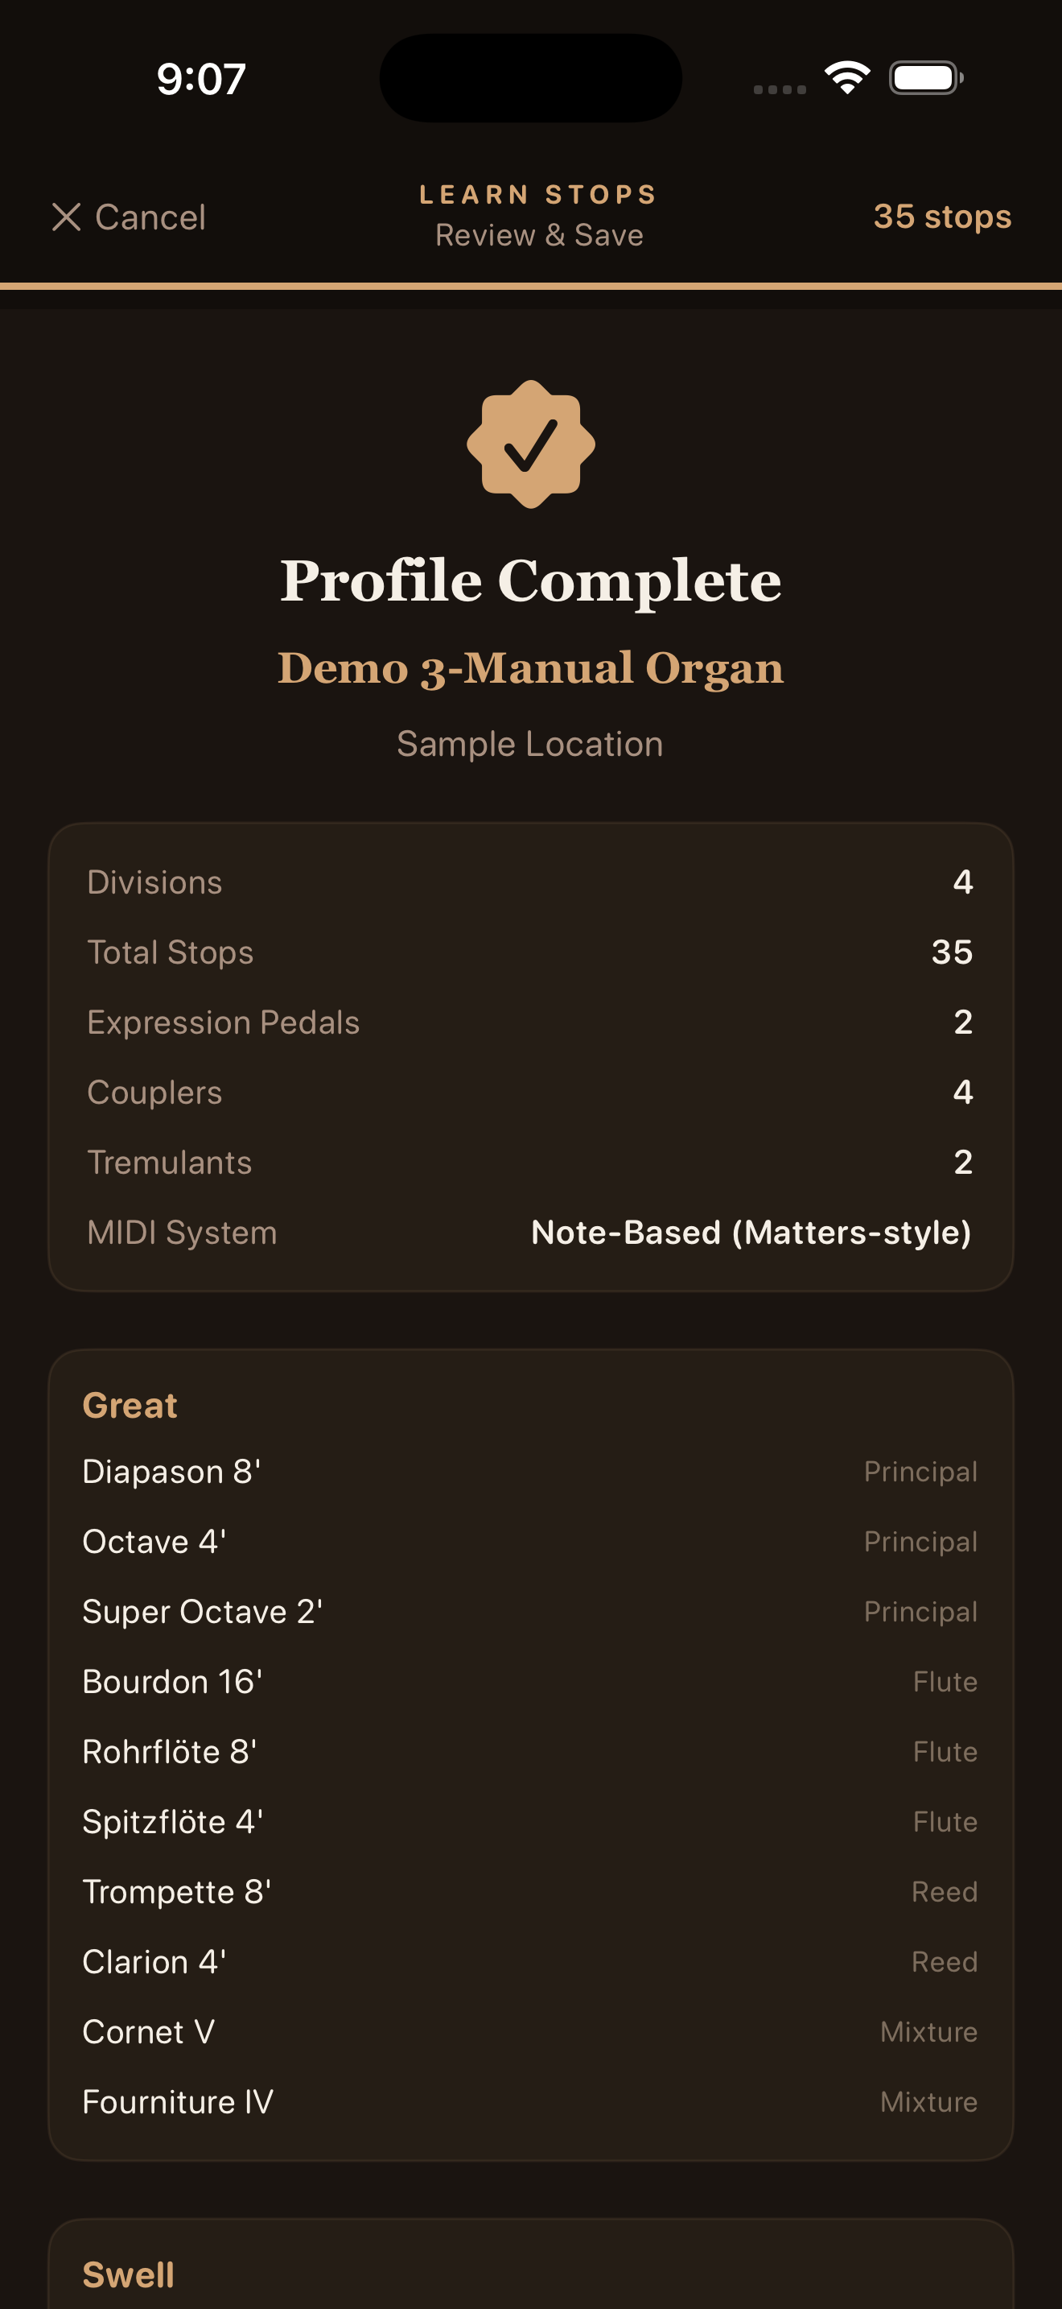Viewport: 1062px width, 2309px height.
Task: Tap the Wi-Fi status icon
Action: point(847,78)
